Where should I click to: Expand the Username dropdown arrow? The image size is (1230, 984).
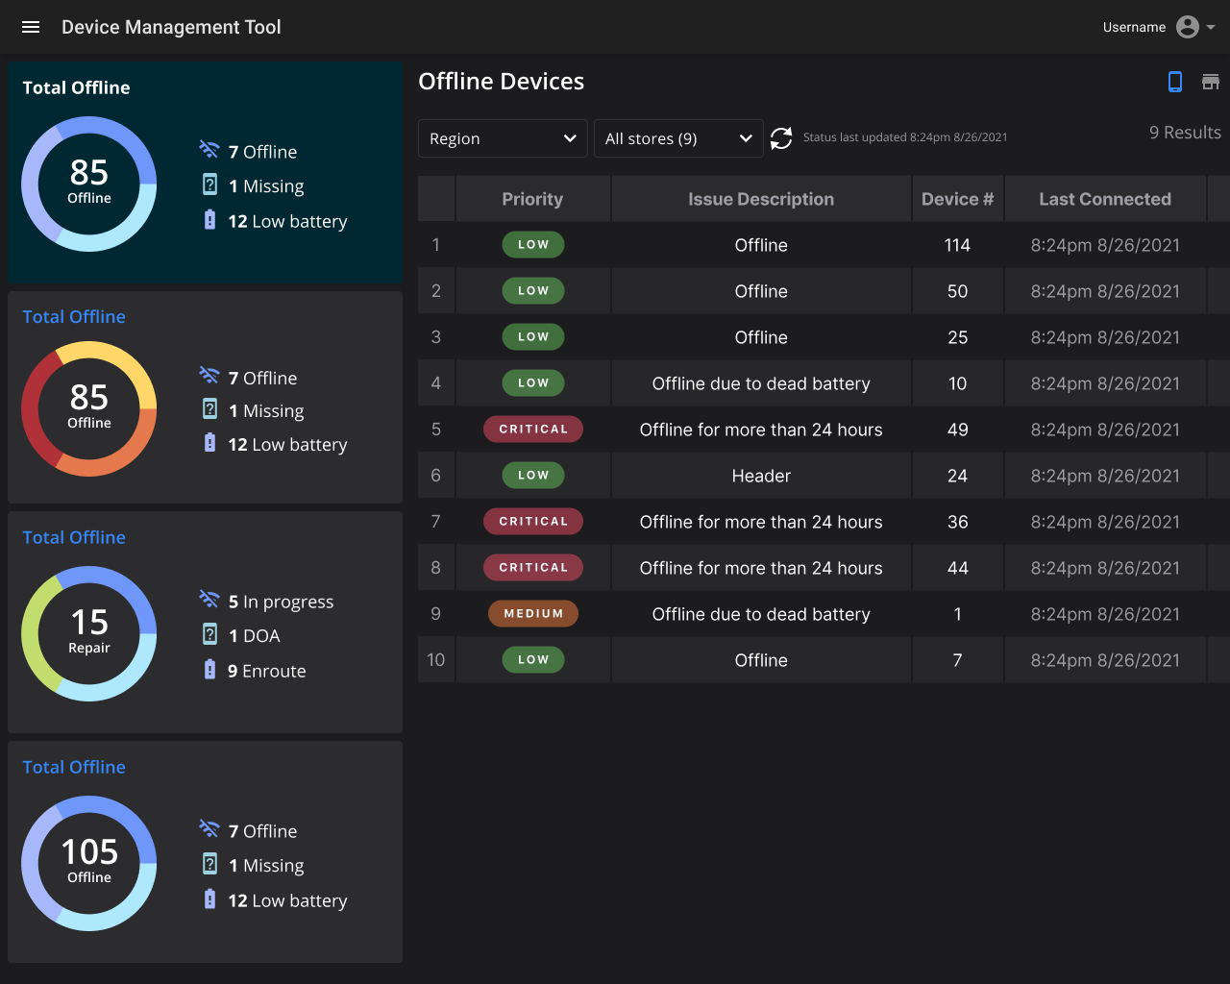[1211, 27]
